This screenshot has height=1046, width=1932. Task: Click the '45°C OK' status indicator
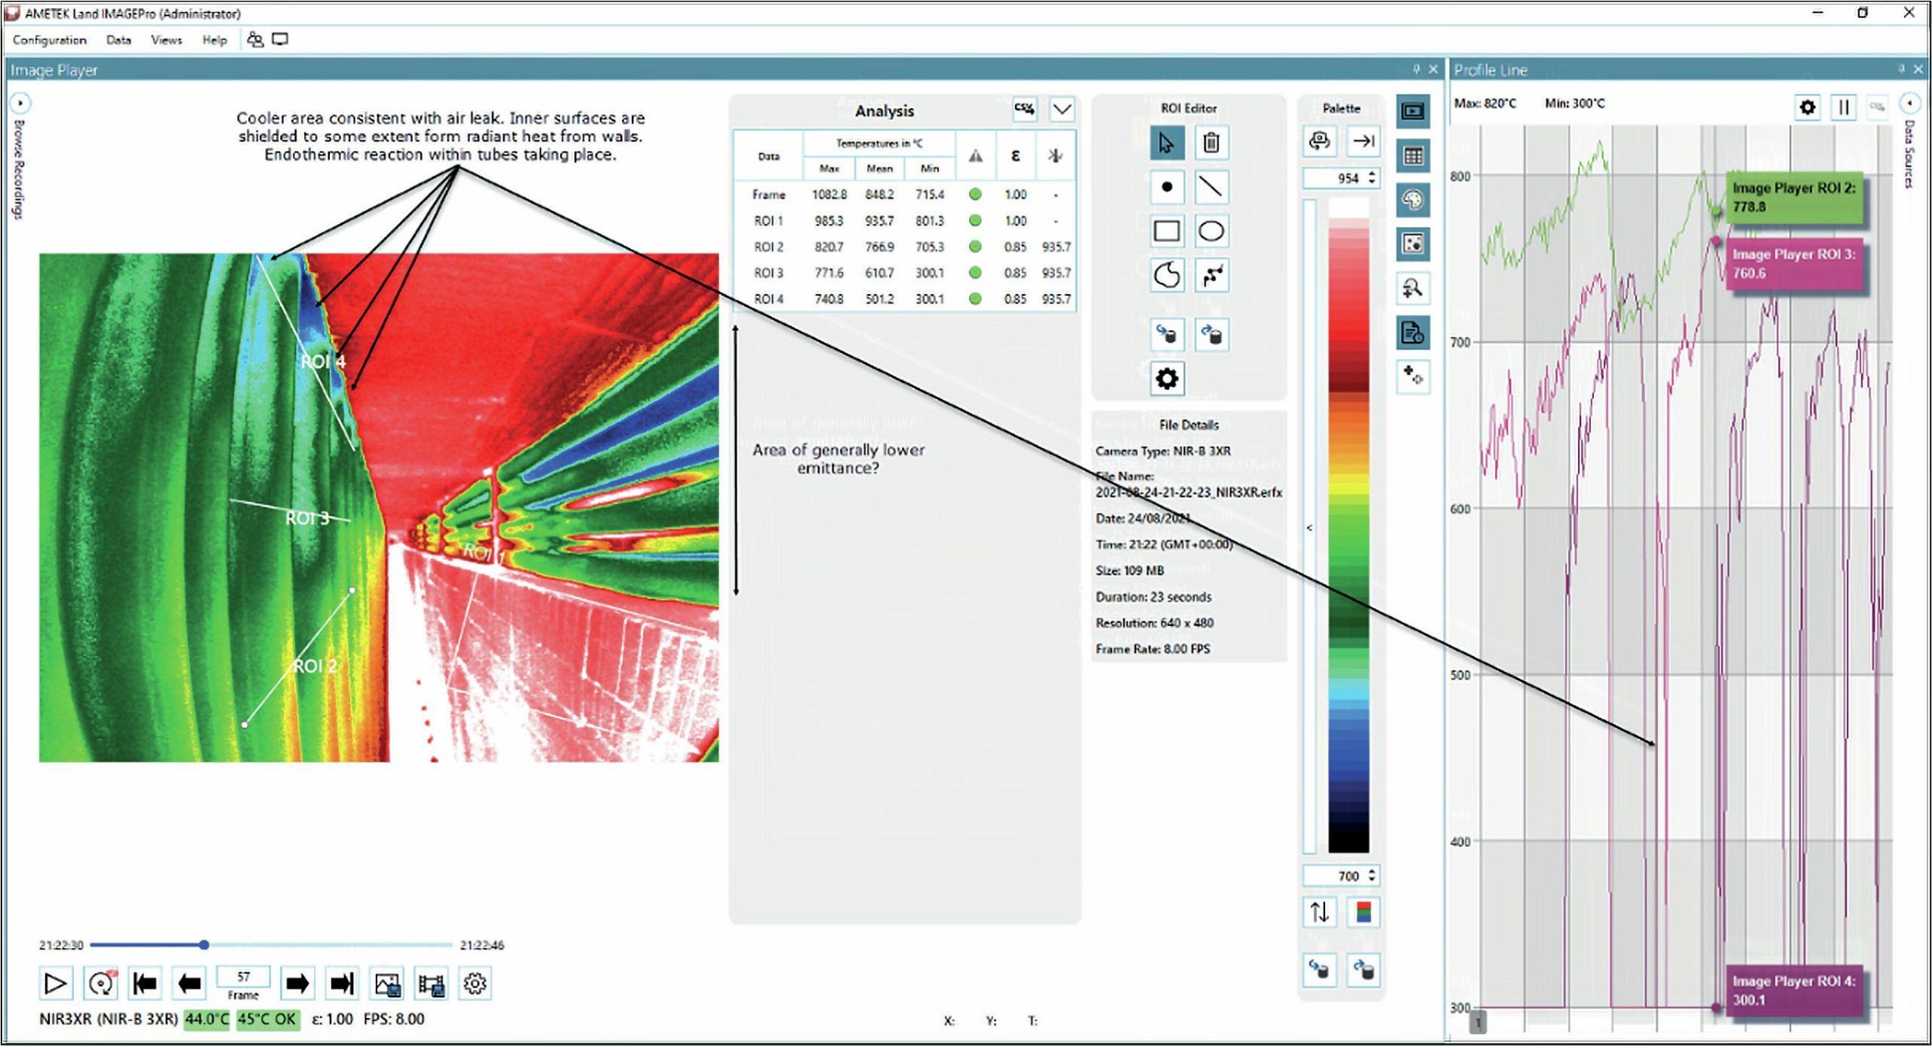point(268,1019)
